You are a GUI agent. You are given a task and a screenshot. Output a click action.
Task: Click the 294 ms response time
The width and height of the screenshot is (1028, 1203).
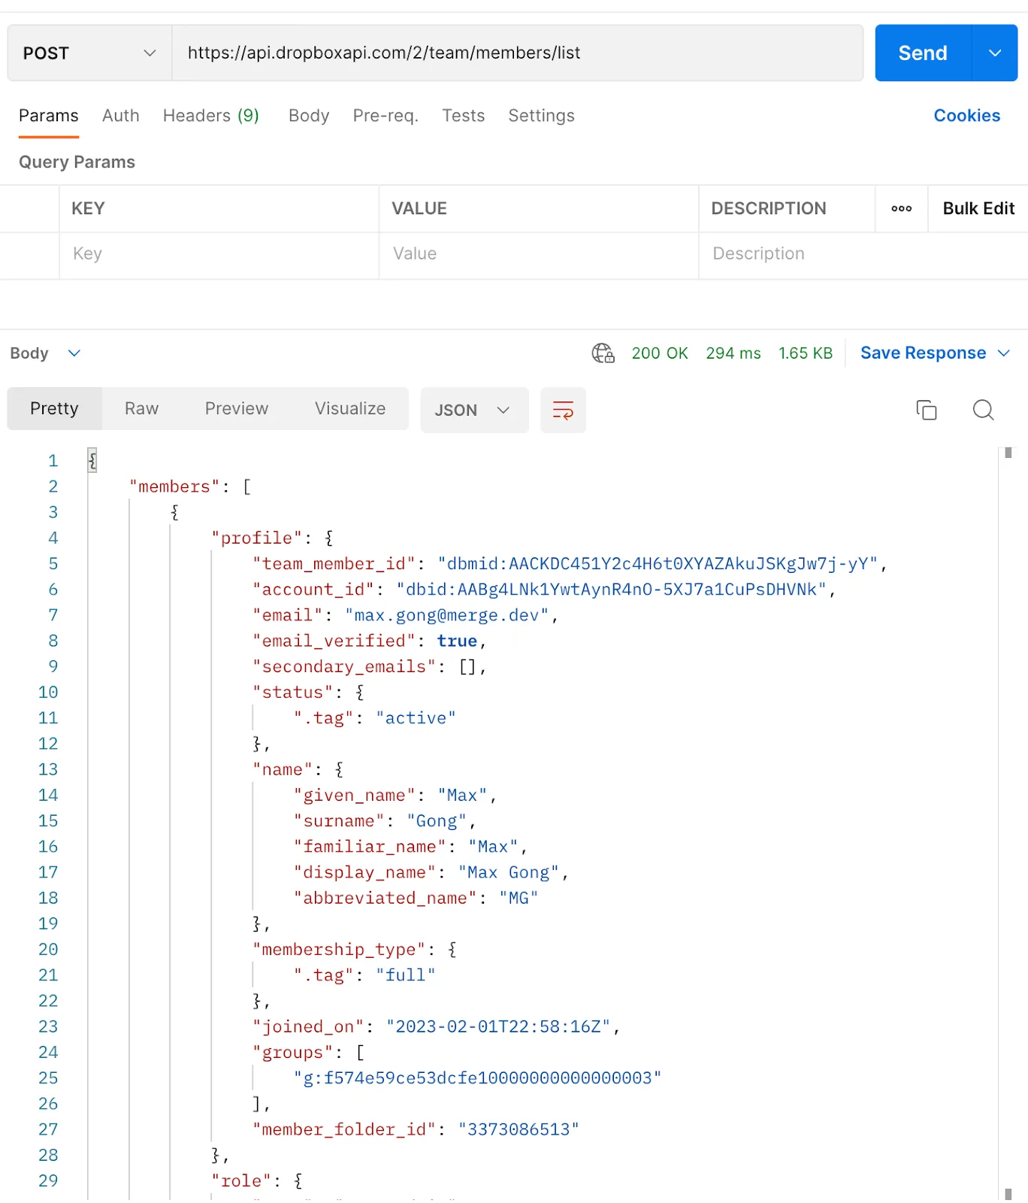pyautogui.click(x=733, y=353)
